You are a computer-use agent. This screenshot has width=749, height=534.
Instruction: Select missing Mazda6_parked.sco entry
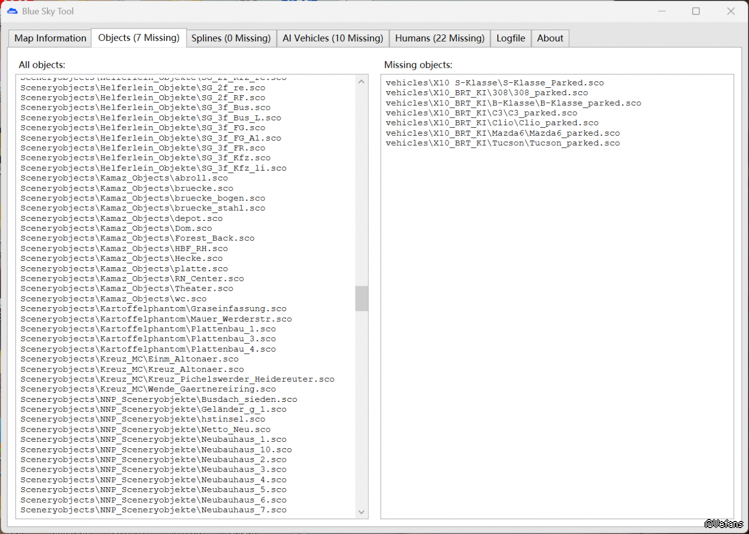coord(502,133)
